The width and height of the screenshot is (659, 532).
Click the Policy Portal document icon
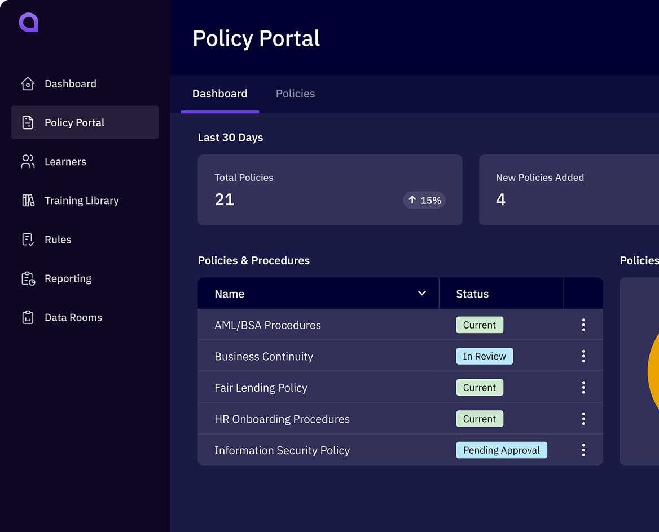coord(28,123)
